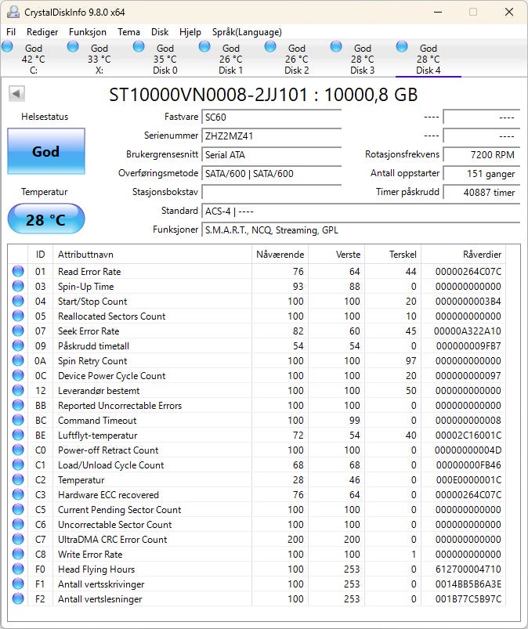Click the CrystalDiskInfo app icon in title bar

tap(12, 12)
